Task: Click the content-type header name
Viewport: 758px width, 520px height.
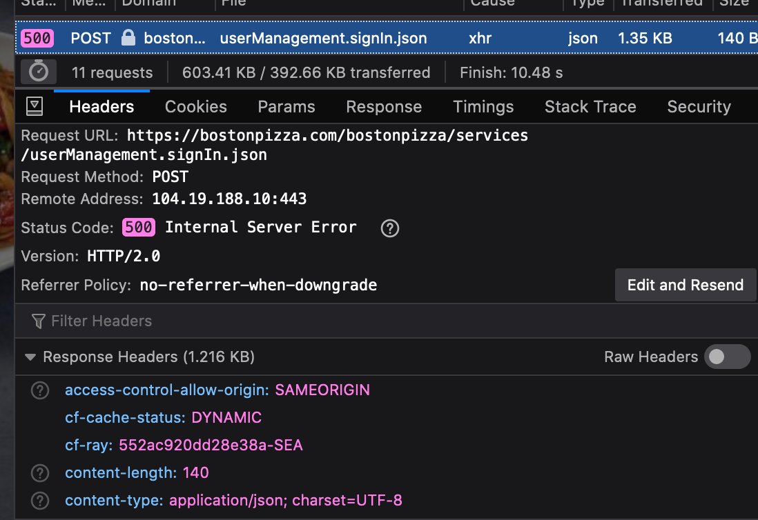Action: click(x=114, y=500)
